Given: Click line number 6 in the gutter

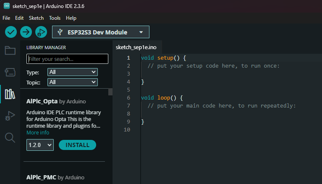Looking at the screenshot, I should [x=128, y=97].
